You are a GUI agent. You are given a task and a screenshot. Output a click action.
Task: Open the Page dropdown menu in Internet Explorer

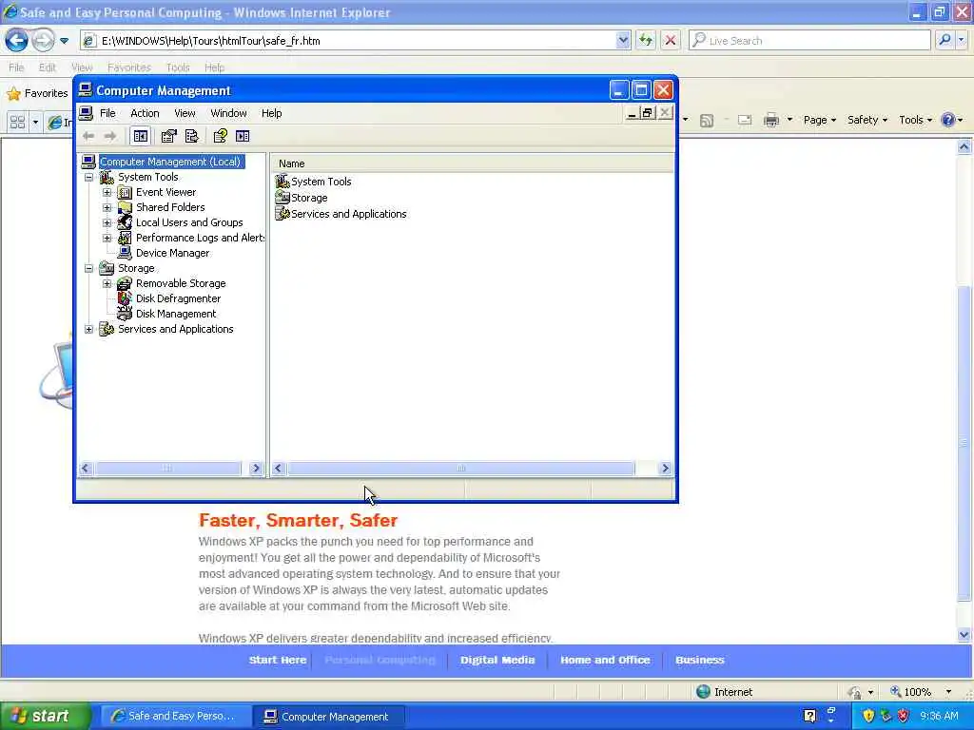click(819, 120)
